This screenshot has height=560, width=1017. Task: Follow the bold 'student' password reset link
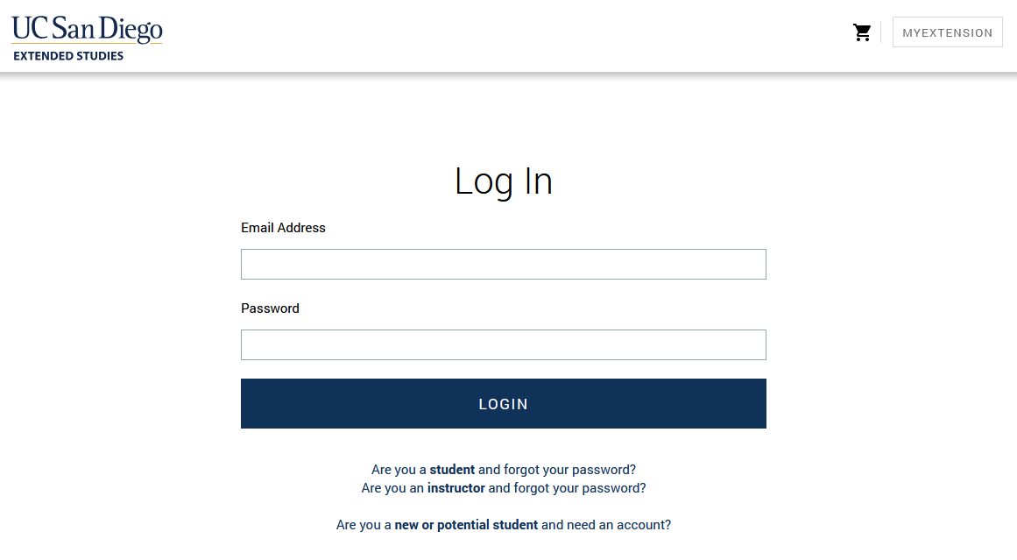pyautogui.click(x=452, y=470)
